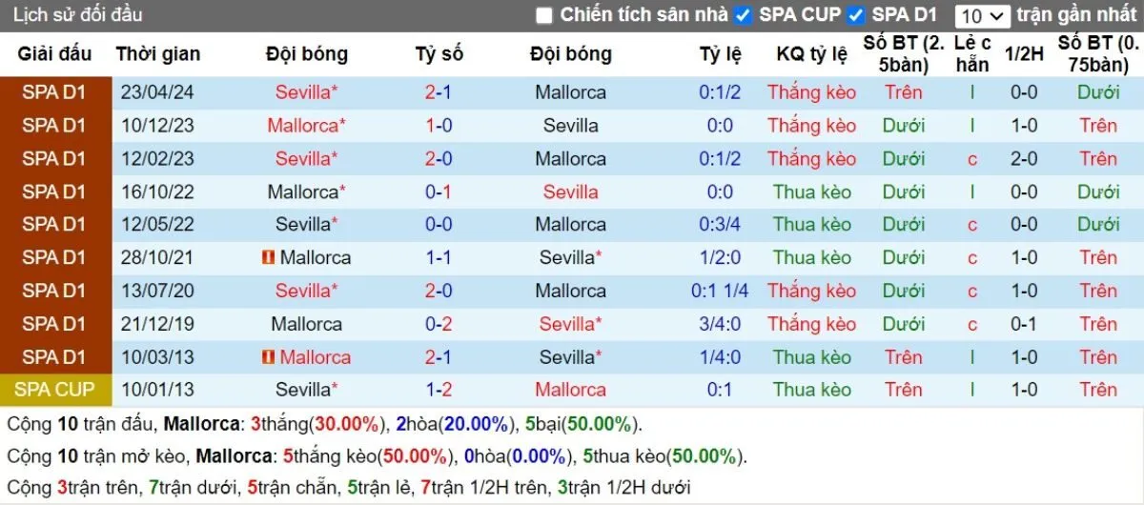The image size is (1144, 505).
Task: Click the Lịch sử đối đầu section title
Action: tap(78, 15)
